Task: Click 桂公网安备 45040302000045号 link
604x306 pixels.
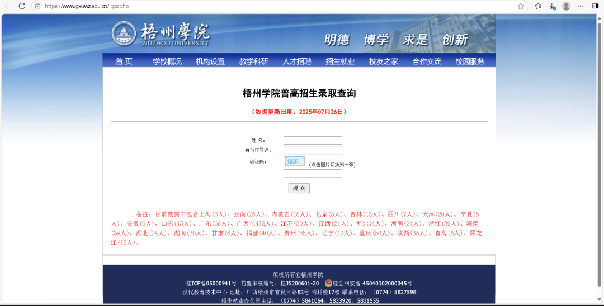Action: (x=372, y=283)
